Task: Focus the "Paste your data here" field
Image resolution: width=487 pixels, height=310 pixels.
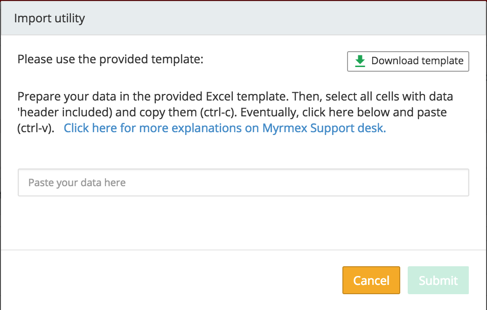Action: point(243,182)
